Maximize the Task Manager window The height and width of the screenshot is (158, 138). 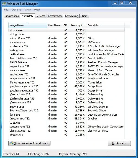coord(122,3)
